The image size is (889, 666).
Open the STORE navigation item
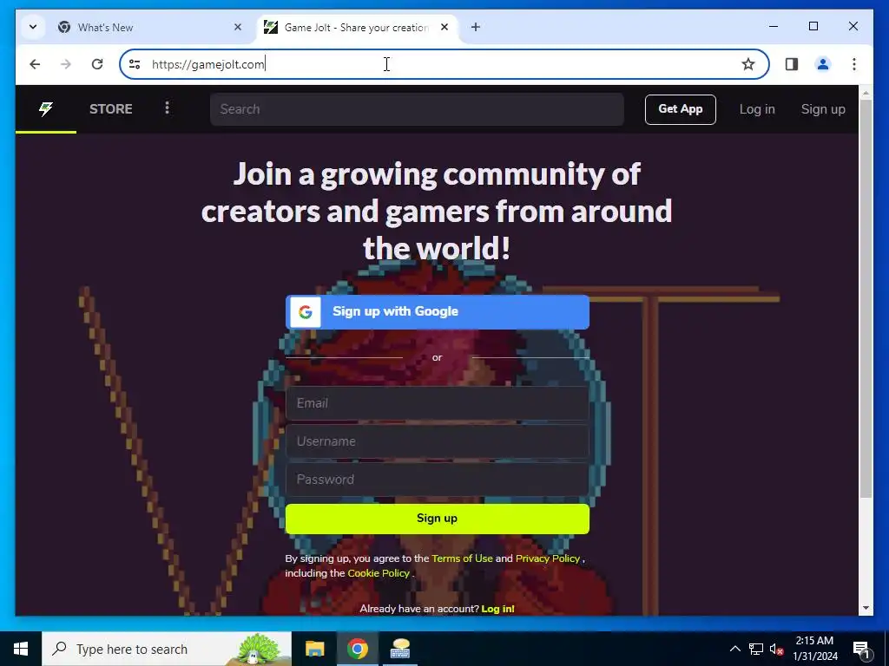click(110, 108)
